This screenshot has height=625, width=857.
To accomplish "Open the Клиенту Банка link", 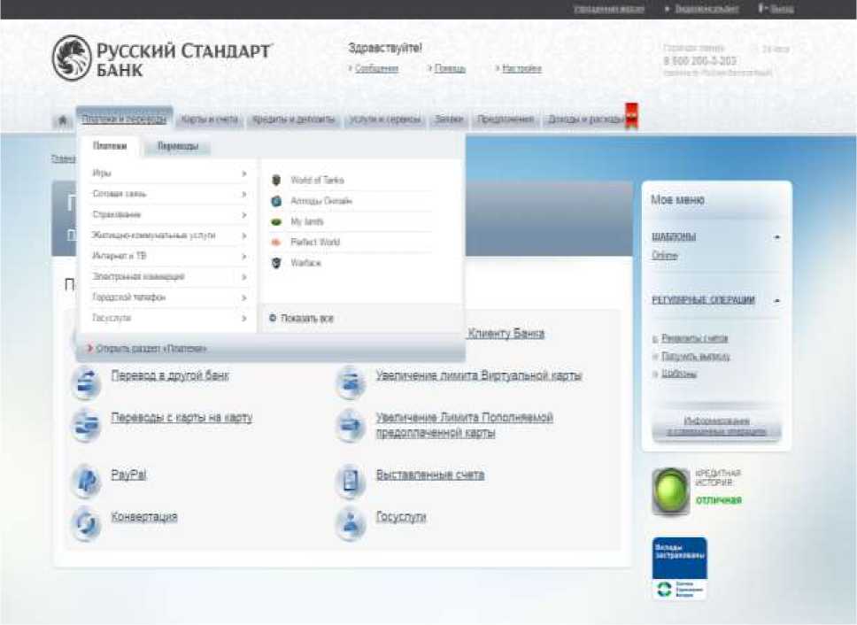I will (506, 334).
